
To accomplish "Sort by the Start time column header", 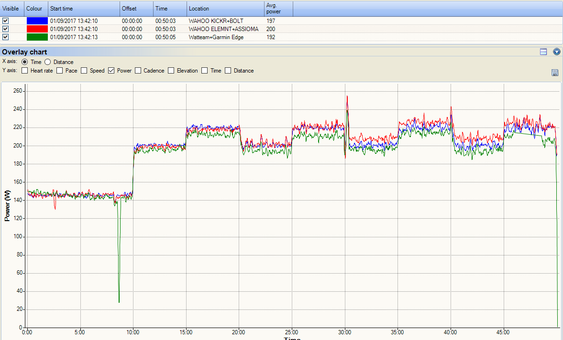I will click(84, 9).
